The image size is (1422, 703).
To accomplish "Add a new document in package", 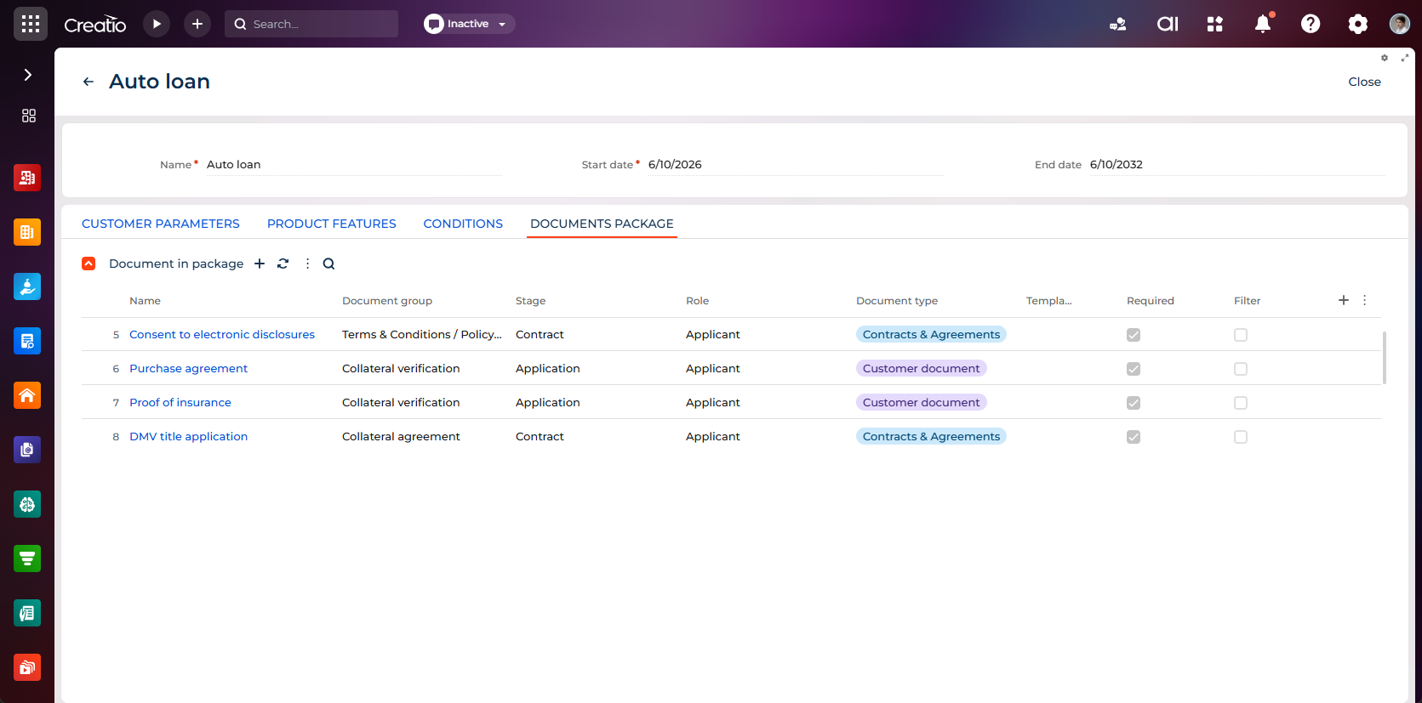I will [x=260, y=264].
